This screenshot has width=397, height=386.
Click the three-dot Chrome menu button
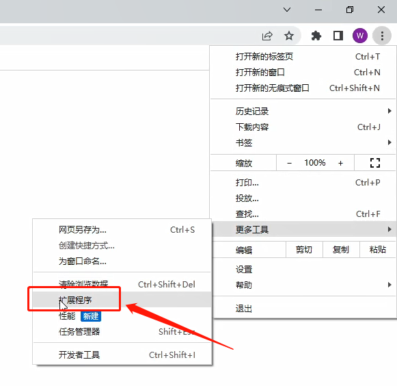[x=382, y=36]
